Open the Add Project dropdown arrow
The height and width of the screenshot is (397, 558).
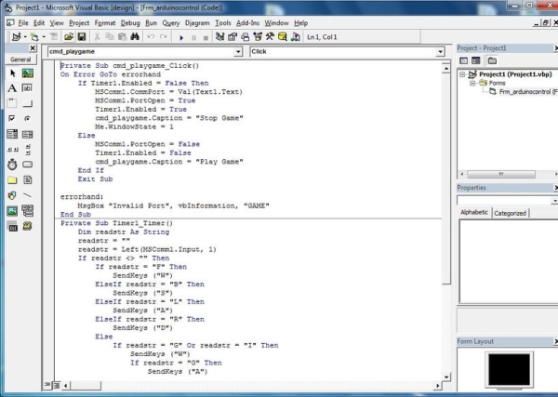(25, 36)
